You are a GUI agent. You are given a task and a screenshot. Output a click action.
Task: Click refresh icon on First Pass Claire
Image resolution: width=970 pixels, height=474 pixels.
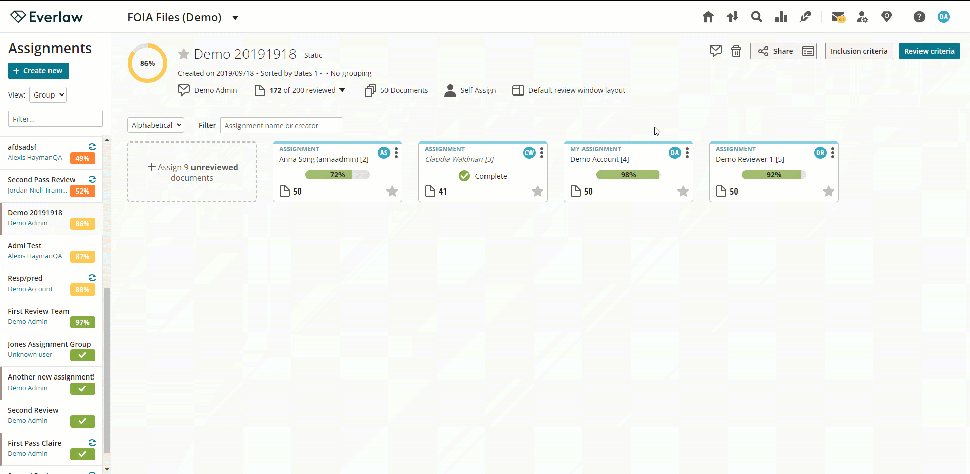(92, 443)
